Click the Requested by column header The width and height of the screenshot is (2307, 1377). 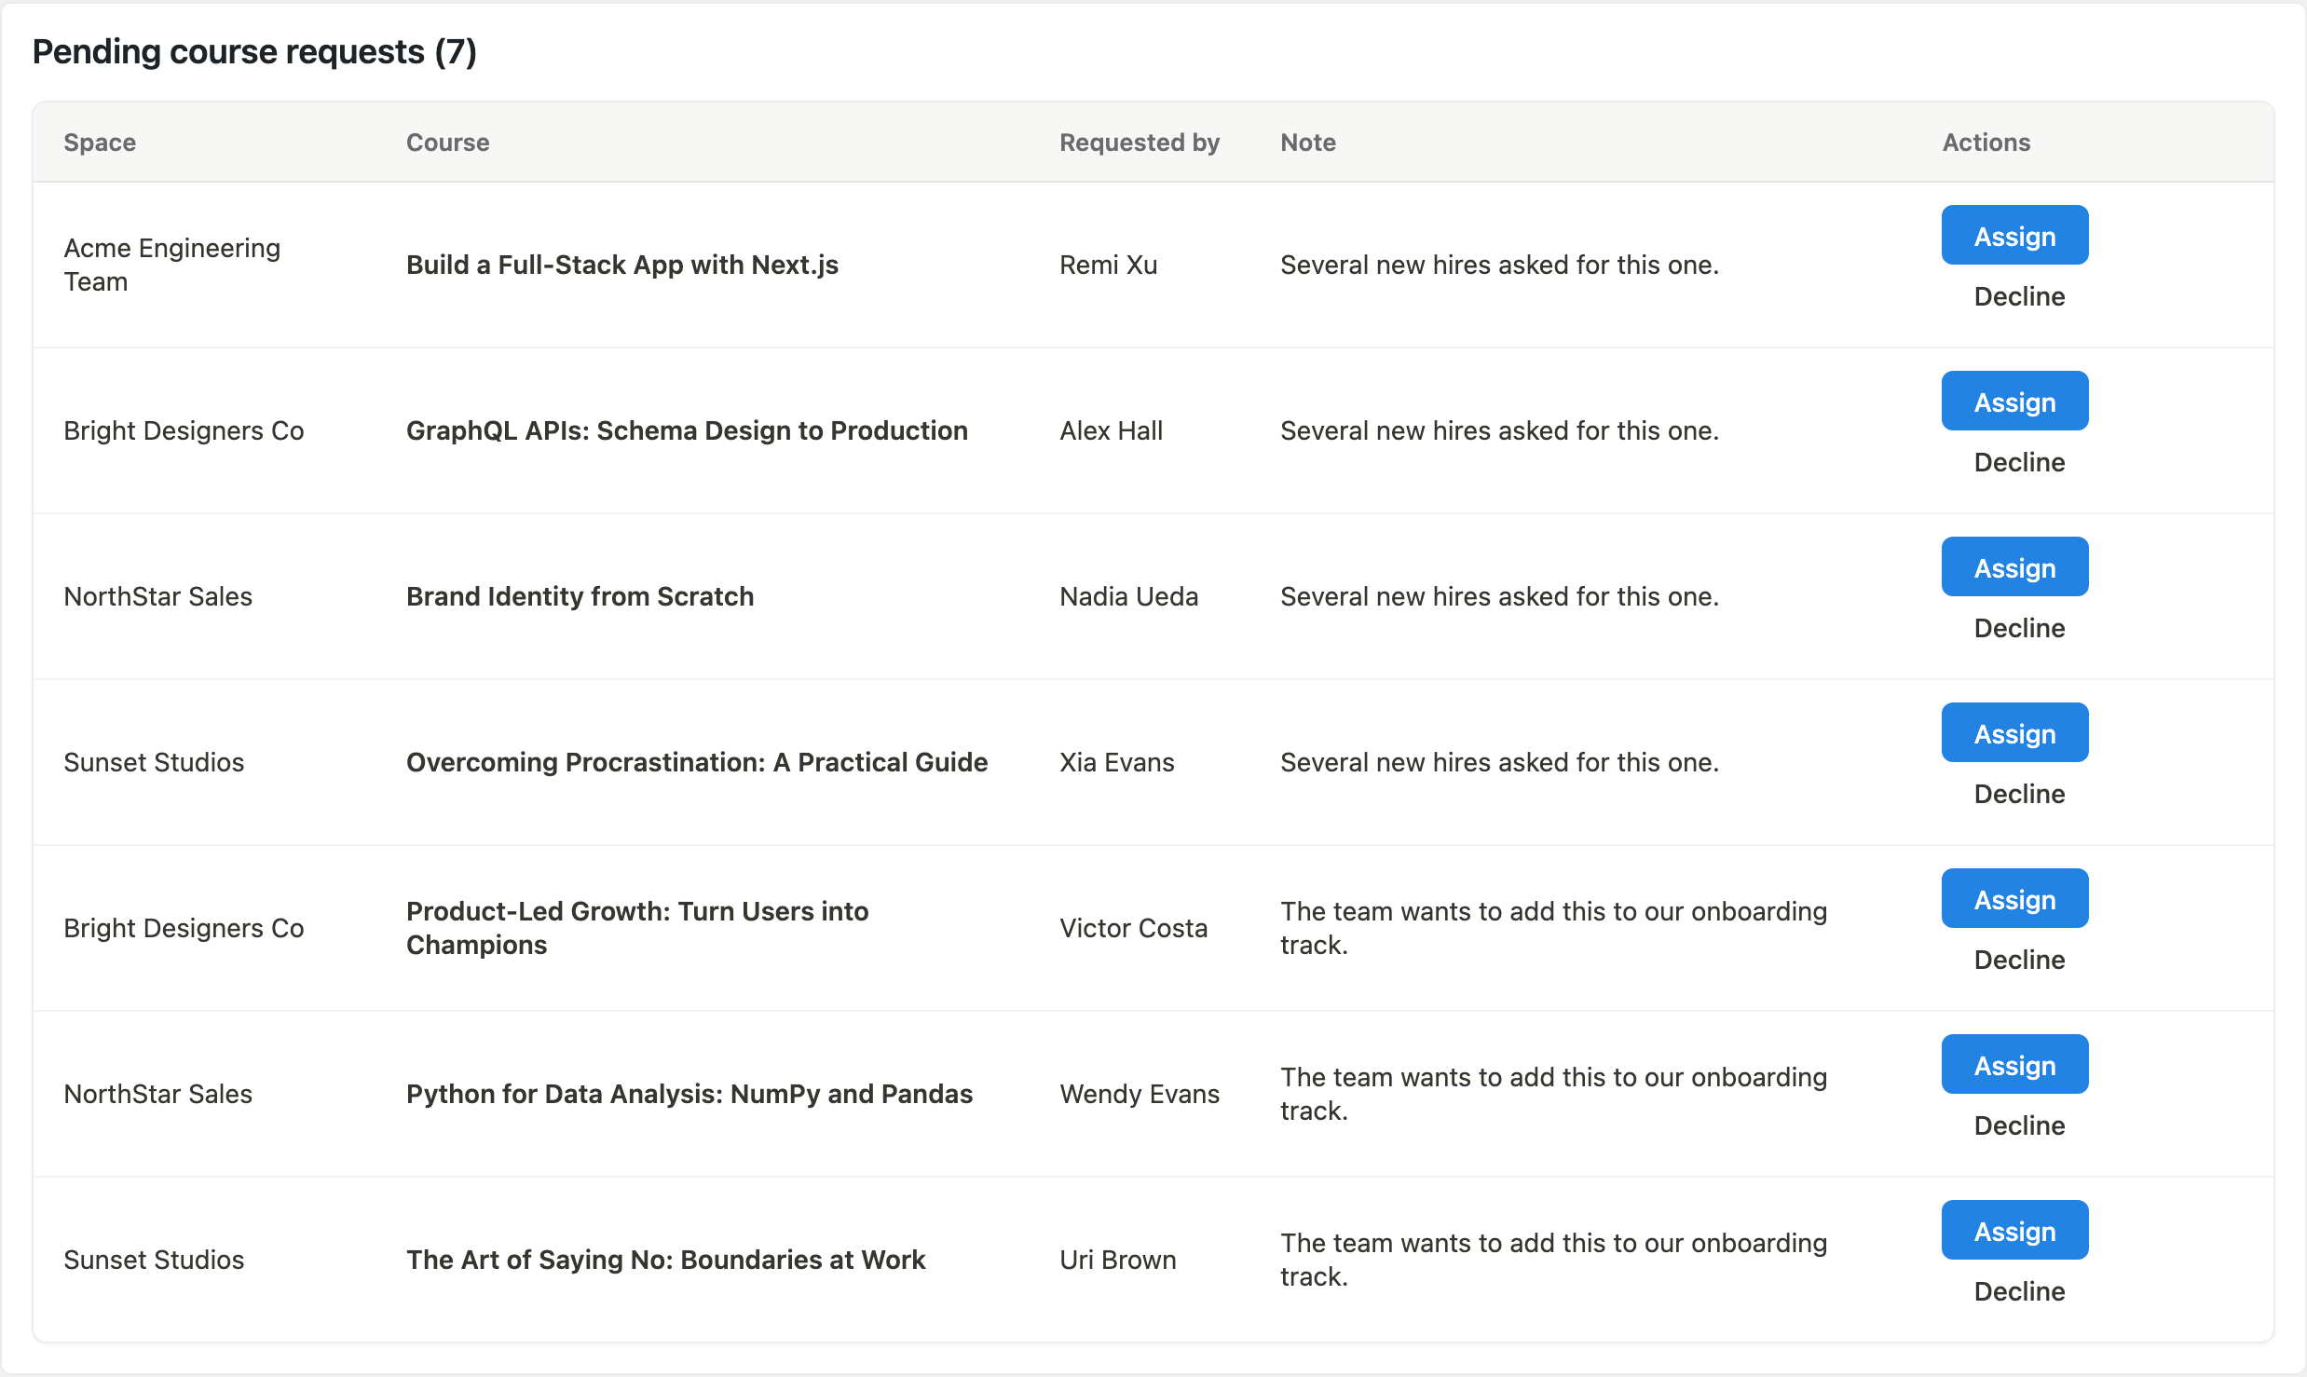pos(1139,143)
